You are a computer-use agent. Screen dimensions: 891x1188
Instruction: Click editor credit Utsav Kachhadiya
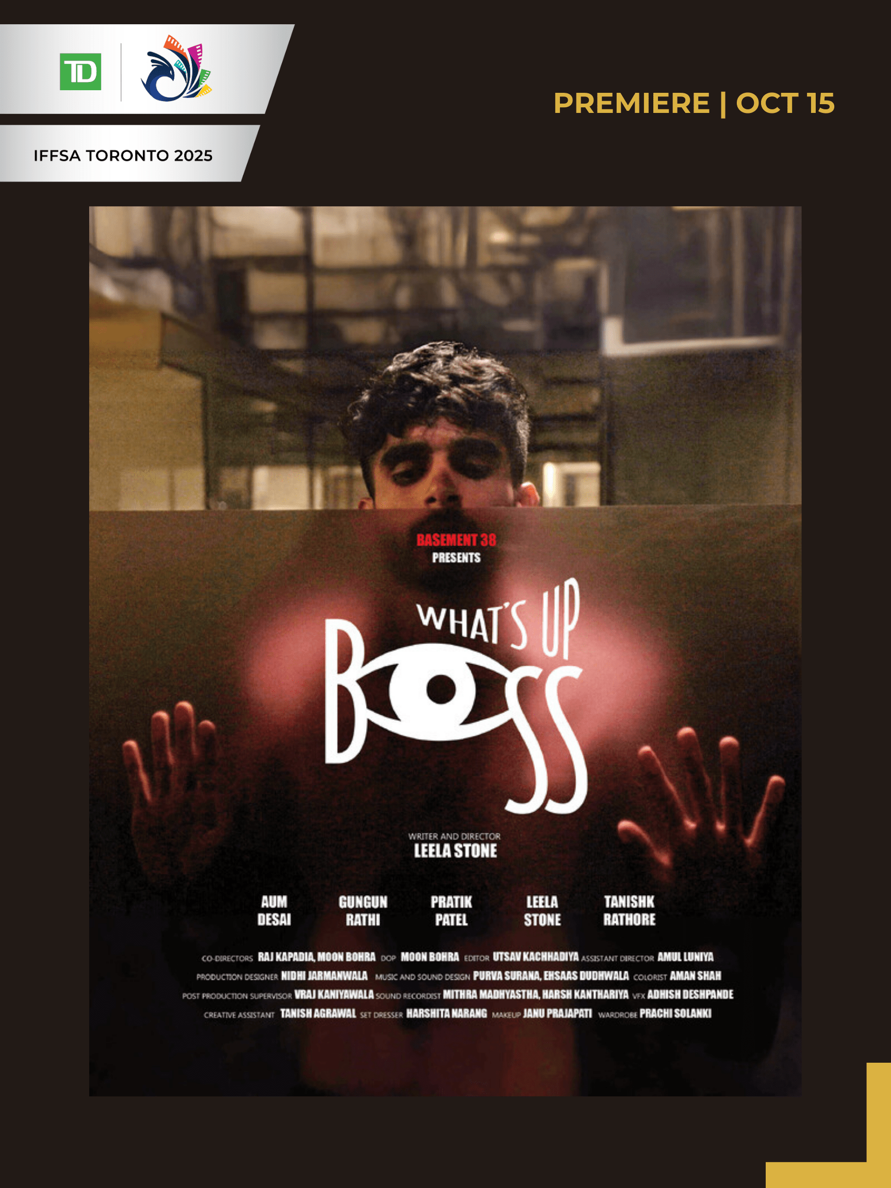click(x=535, y=956)
